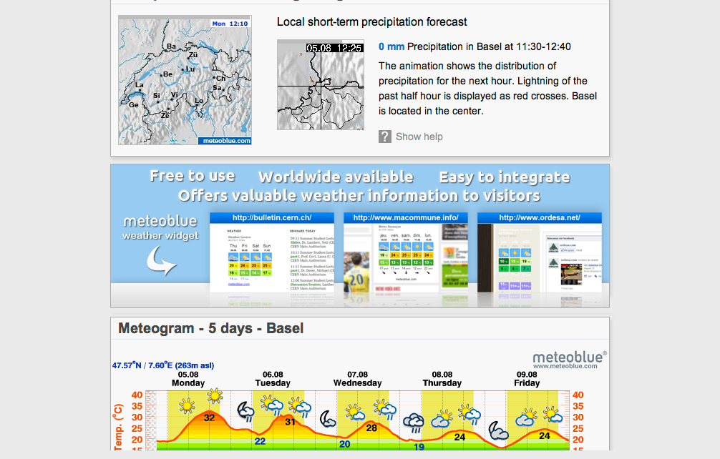Image resolution: width=720 pixels, height=459 pixels.
Task: Click the question mark help icon
Action: click(384, 137)
